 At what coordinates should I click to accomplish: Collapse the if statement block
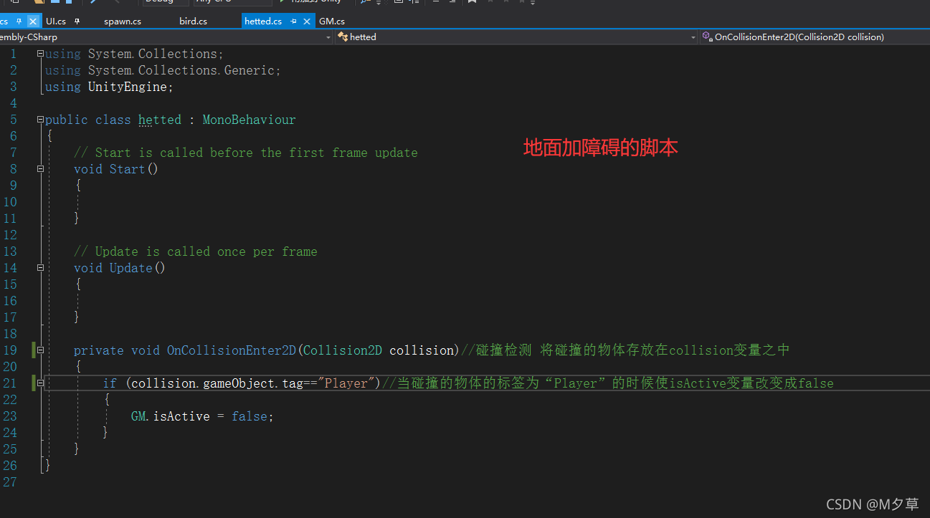tap(40, 383)
